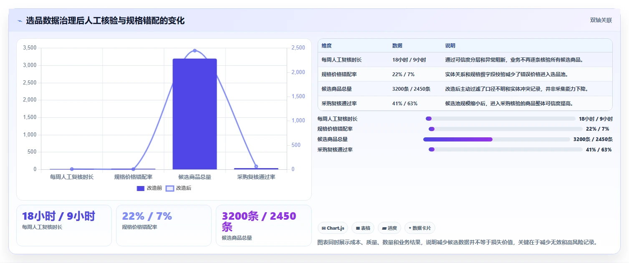The height and width of the screenshot is (263, 629).
Task: Click the 双轴关联 label
Action: (x=601, y=20)
